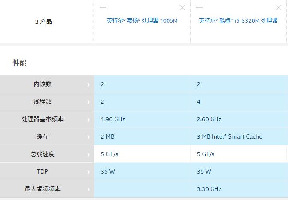Select the 总线速度 row label
The height and width of the screenshot is (200, 288).
(x=42, y=154)
